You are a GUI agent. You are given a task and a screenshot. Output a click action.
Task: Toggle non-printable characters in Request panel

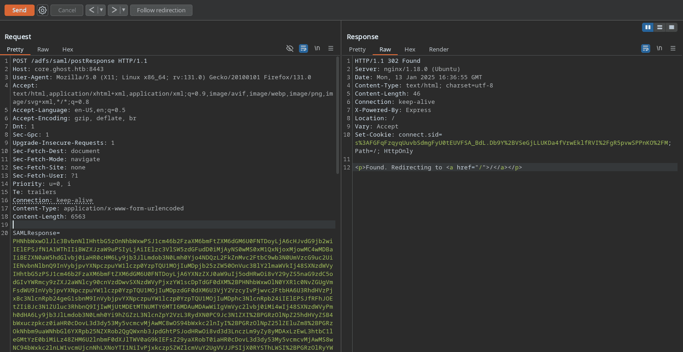tap(317, 48)
